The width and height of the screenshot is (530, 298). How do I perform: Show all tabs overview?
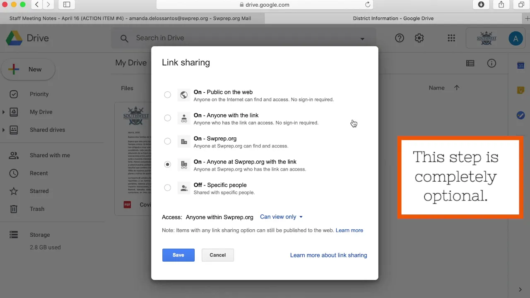[x=521, y=5]
